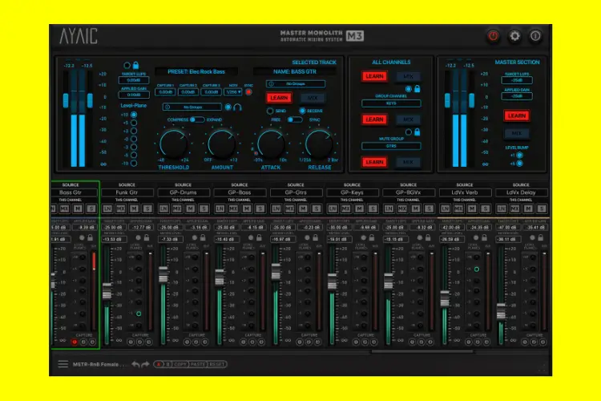Image resolution: width=601 pixels, height=401 pixels.
Task: Click first capture button on Funk Gtr
Action: [131, 342]
